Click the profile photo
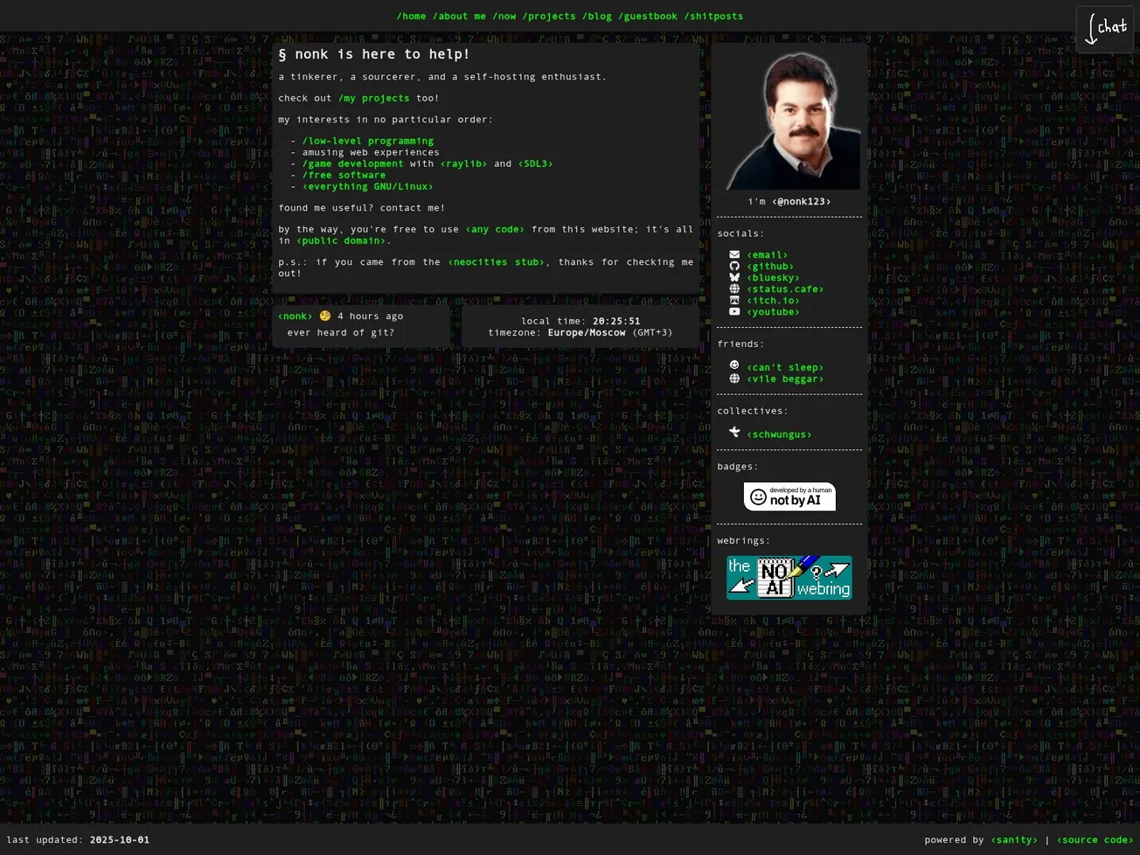This screenshot has height=855, width=1140. [789, 118]
